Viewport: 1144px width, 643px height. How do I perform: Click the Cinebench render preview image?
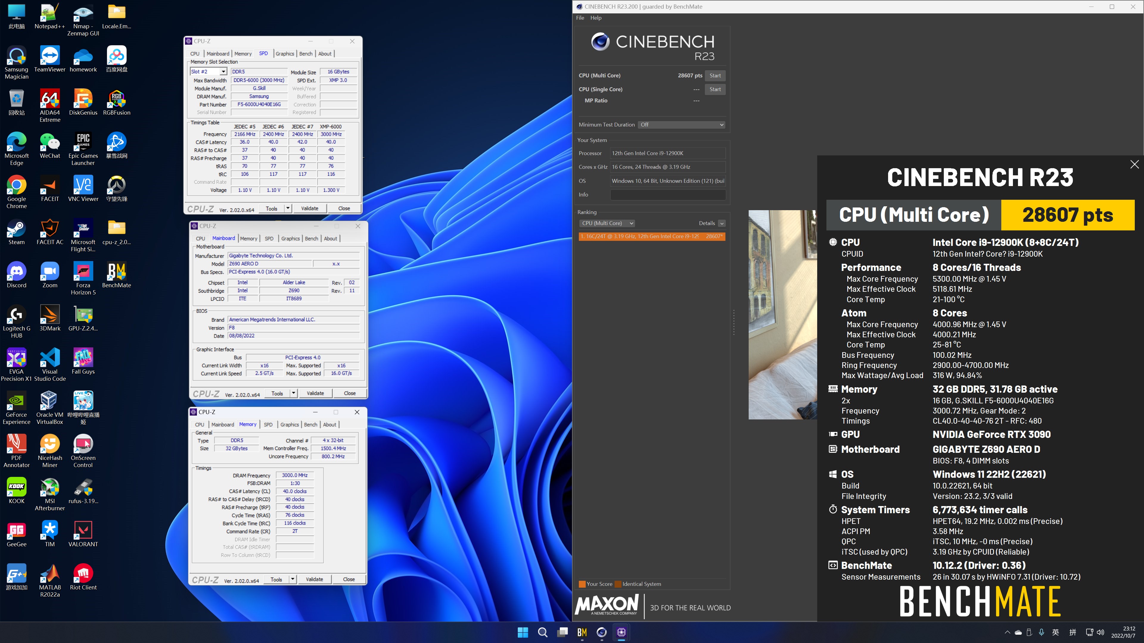pyautogui.click(x=783, y=315)
